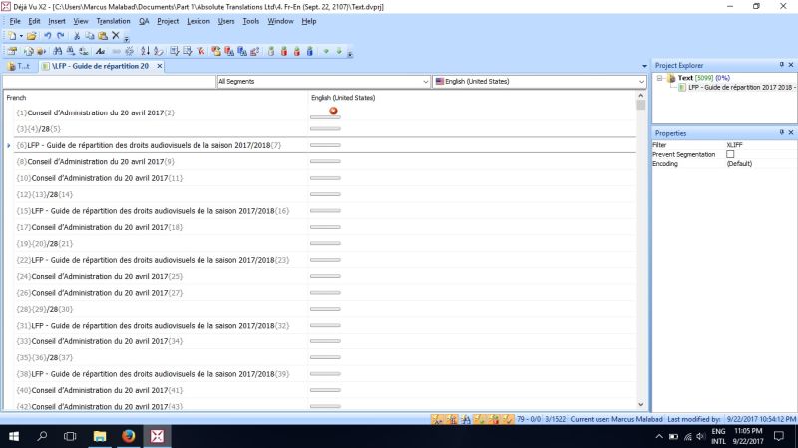The height and width of the screenshot is (448, 798).
Task: Switch to the T...t project tab
Action: point(19,66)
